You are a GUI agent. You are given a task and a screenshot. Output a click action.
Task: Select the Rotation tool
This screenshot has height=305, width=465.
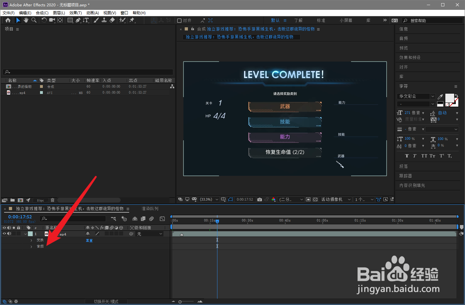tap(44, 20)
